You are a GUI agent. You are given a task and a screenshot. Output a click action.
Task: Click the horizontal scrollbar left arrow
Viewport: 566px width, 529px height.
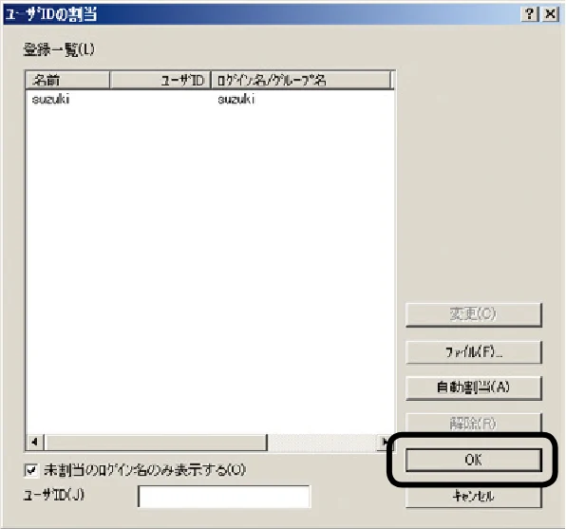35,443
